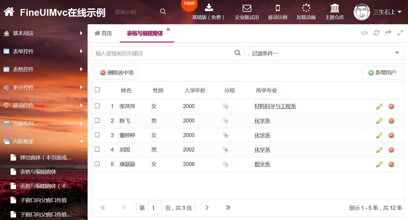
Task: Click the magnifier icon in the keyword search box
Action: (x=238, y=53)
